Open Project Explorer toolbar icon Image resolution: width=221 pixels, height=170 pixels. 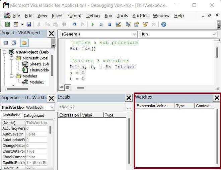pos(128,24)
